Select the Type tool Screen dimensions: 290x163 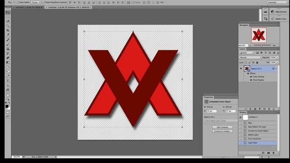(8, 81)
